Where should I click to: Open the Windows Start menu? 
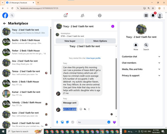coord(3,131)
